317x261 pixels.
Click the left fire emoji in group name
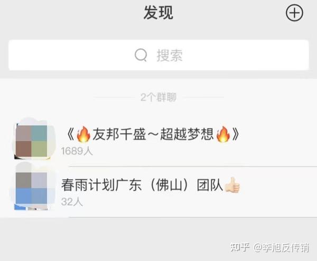point(83,134)
